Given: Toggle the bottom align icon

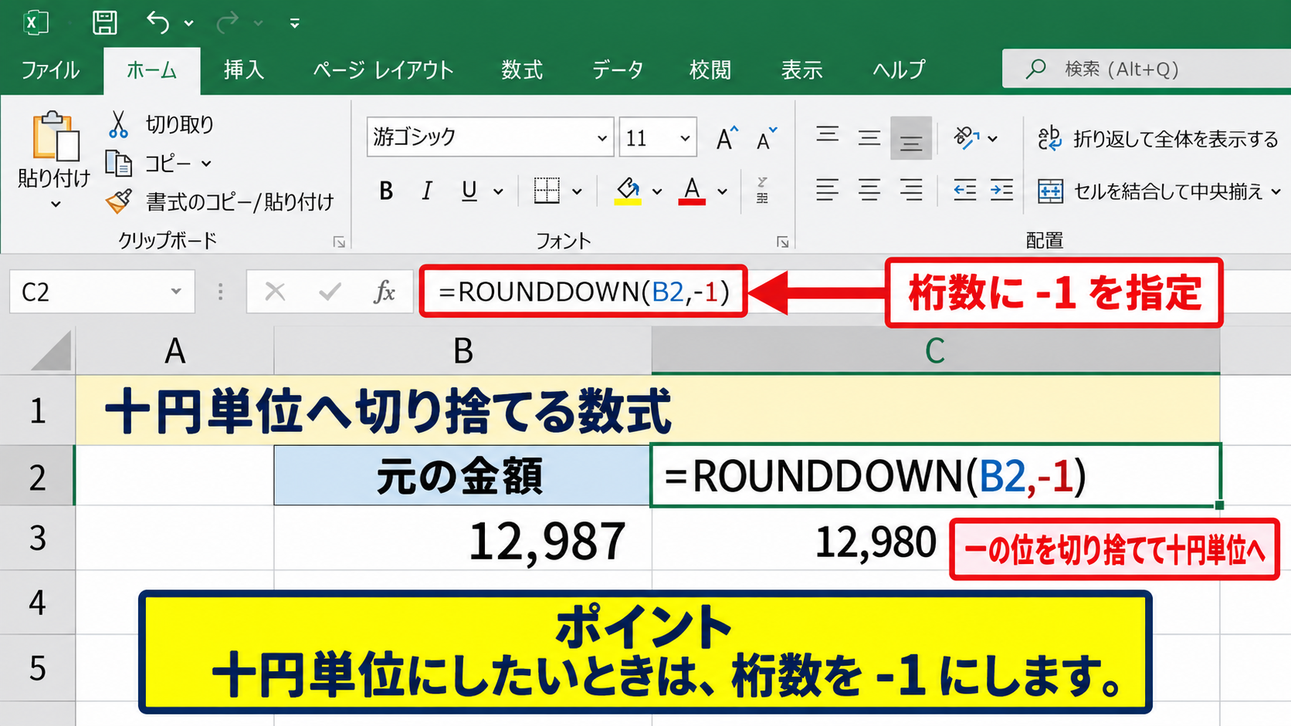Looking at the screenshot, I should click(x=911, y=138).
